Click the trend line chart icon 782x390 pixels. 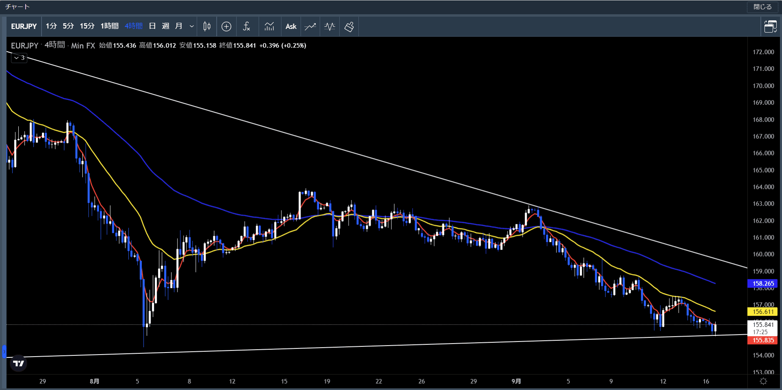click(x=310, y=26)
